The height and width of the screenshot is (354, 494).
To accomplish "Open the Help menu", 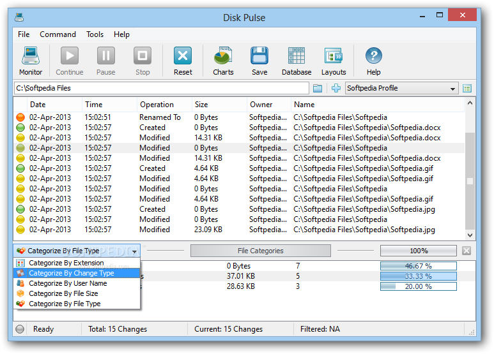I will coord(121,34).
